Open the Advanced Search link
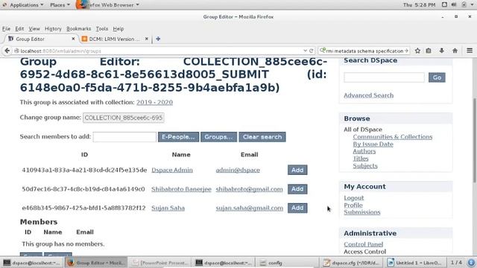The height and width of the screenshot is (268, 477). pyautogui.click(x=369, y=95)
